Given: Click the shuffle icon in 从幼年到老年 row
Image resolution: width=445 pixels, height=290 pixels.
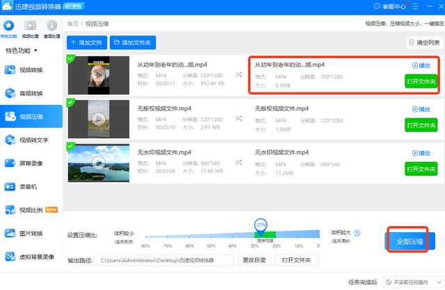Looking at the screenshot, I should tap(238, 74).
